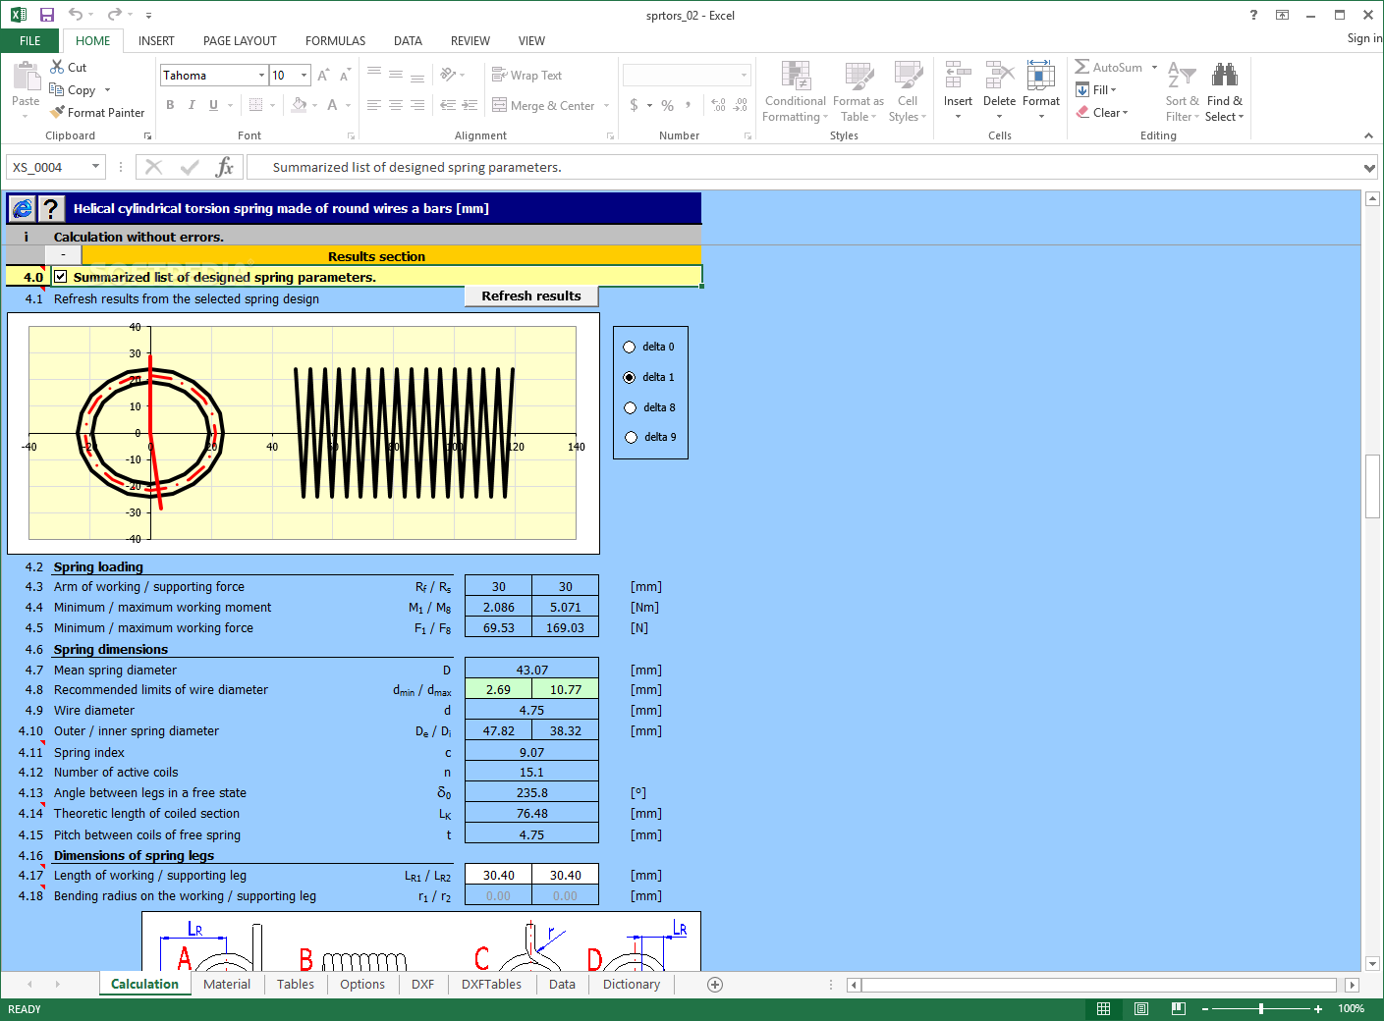Click Increase Decimal icon
Screen dimensions: 1384x1021
(x=718, y=105)
